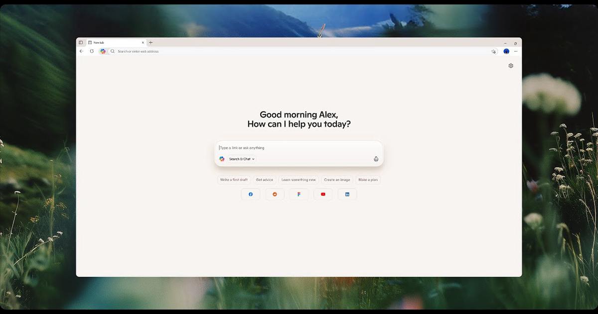Click the back navigation arrow

point(81,51)
